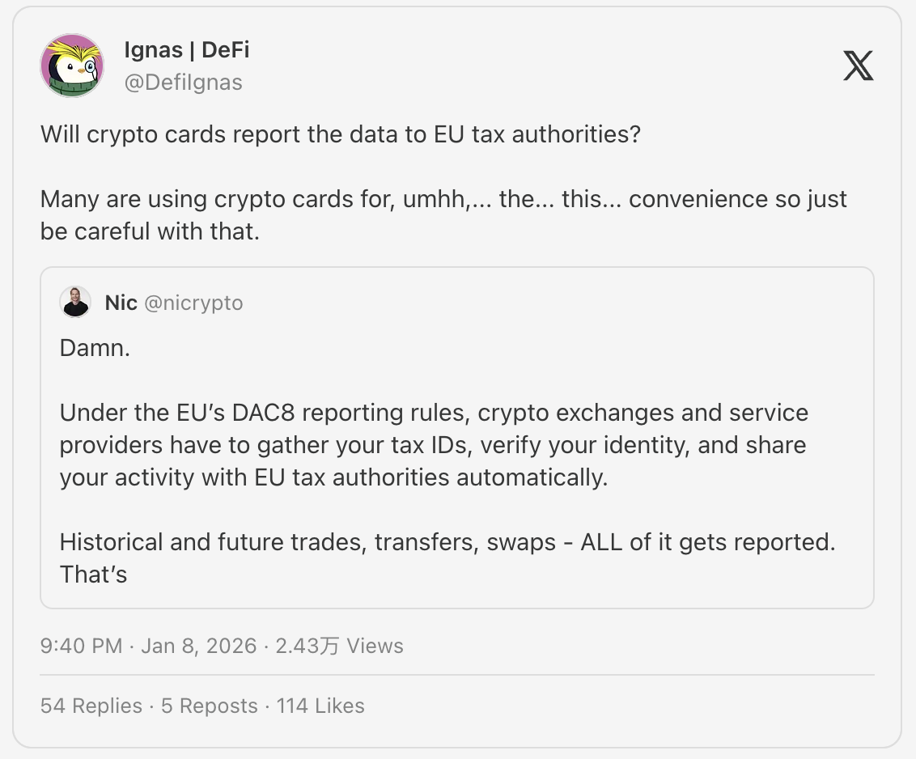Click the X logo icon

click(x=858, y=66)
